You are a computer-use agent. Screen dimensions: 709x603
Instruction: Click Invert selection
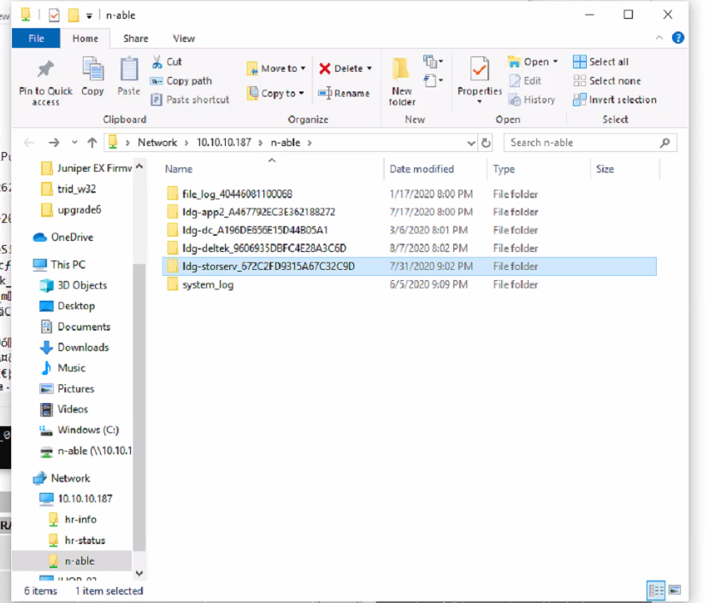coord(615,100)
